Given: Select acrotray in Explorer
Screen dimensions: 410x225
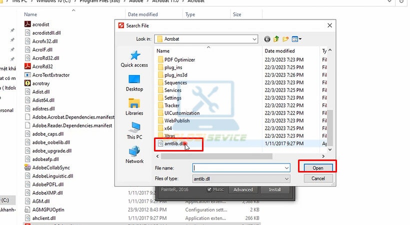Looking at the screenshot, I should click(x=37, y=83).
